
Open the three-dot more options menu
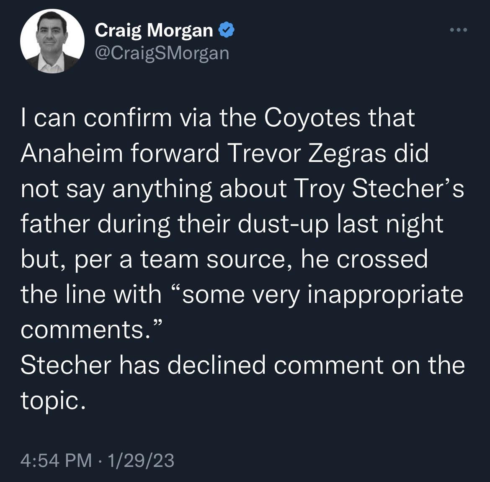(x=459, y=30)
